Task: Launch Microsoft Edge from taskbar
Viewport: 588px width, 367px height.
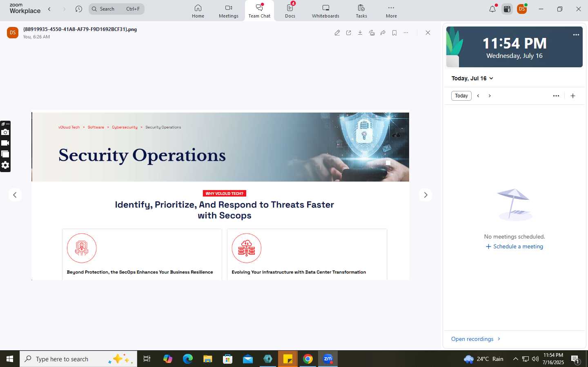Action: (188, 359)
